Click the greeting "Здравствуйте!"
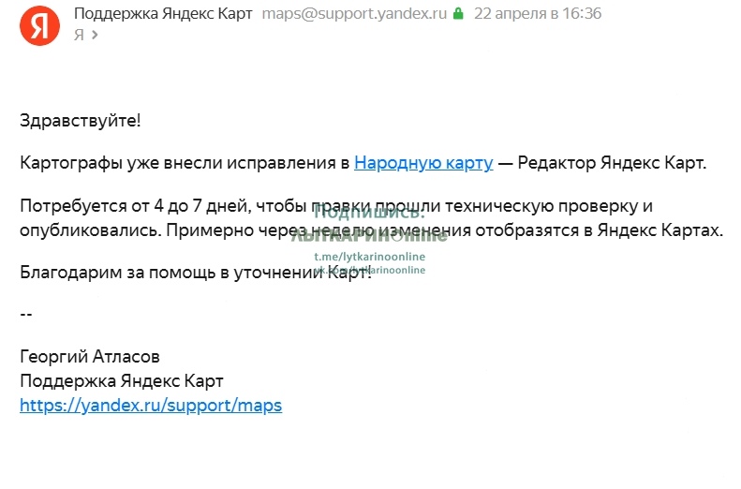Image resolution: width=741 pixels, height=489 pixels. [81, 121]
